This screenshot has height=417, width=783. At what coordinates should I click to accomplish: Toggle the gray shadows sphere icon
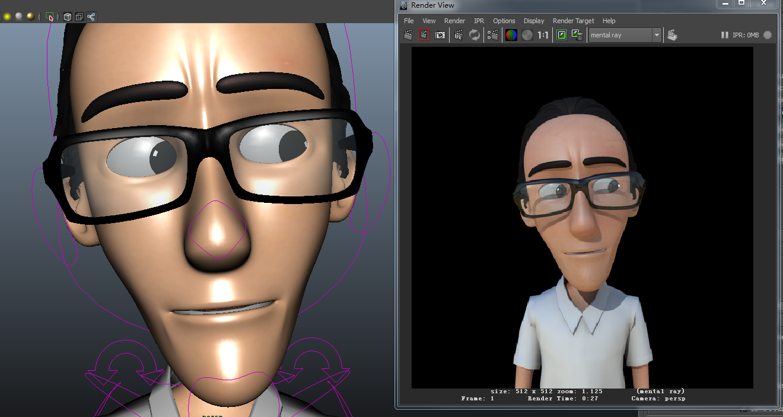[18, 17]
